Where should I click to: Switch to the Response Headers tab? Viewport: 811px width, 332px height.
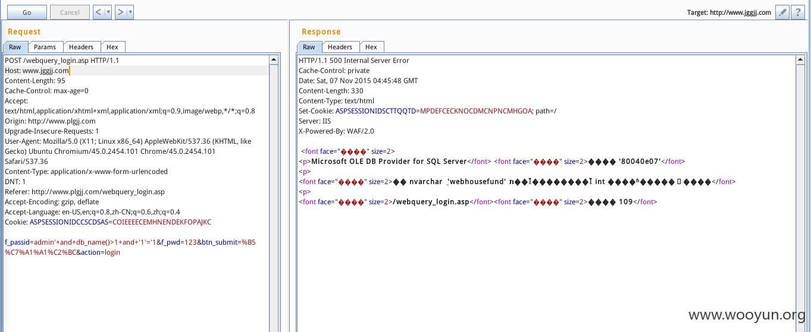tap(340, 47)
